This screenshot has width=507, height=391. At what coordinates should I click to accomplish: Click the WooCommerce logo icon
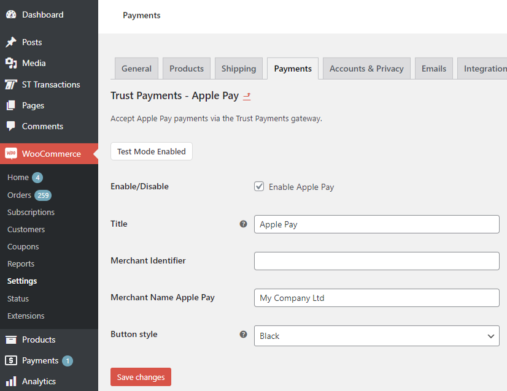(x=11, y=154)
